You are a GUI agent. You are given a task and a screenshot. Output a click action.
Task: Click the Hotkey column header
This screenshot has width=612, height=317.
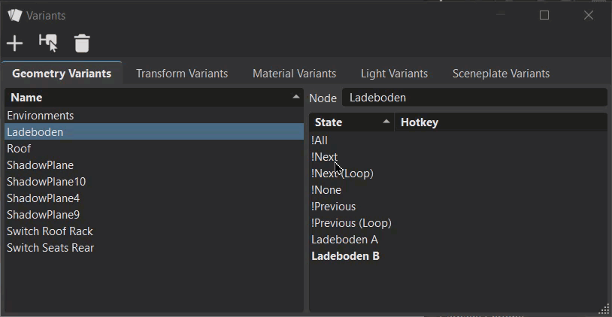(500, 122)
